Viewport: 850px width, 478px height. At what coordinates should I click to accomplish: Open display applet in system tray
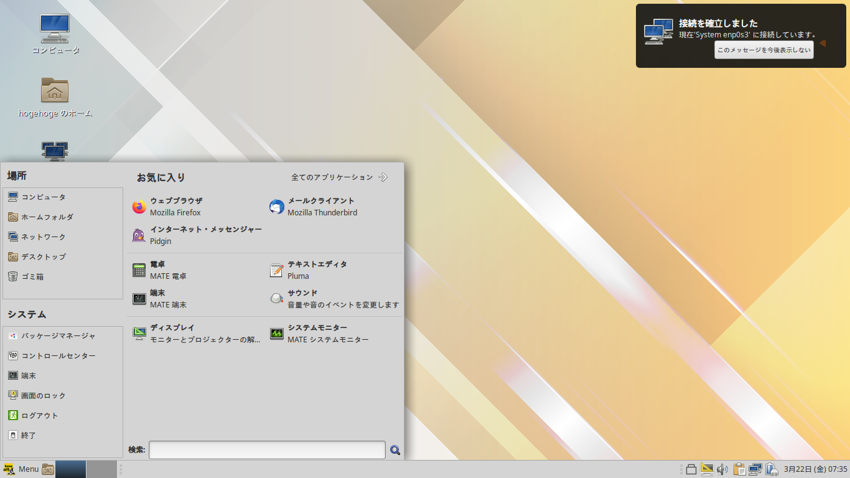(706, 469)
